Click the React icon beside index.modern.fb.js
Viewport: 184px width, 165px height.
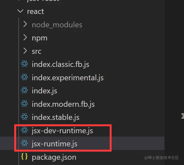coord(24,103)
